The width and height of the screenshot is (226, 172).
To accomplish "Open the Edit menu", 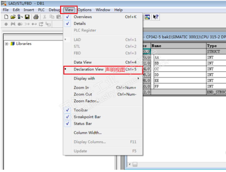I will coord(16,10).
